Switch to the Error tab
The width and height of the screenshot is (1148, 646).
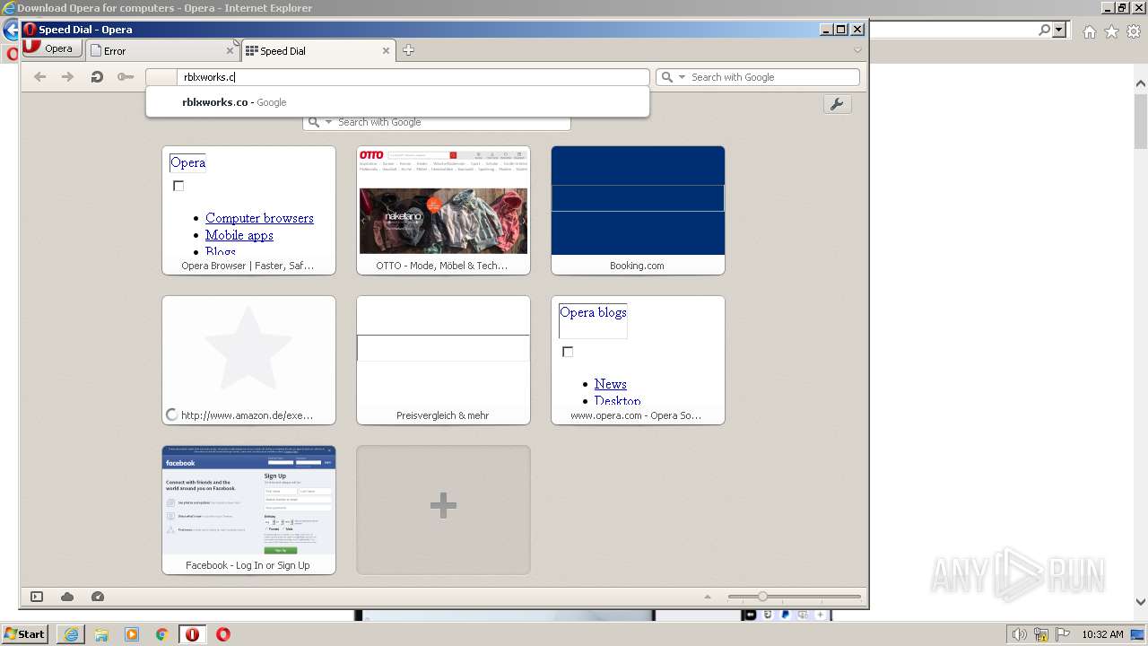click(x=162, y=51)
